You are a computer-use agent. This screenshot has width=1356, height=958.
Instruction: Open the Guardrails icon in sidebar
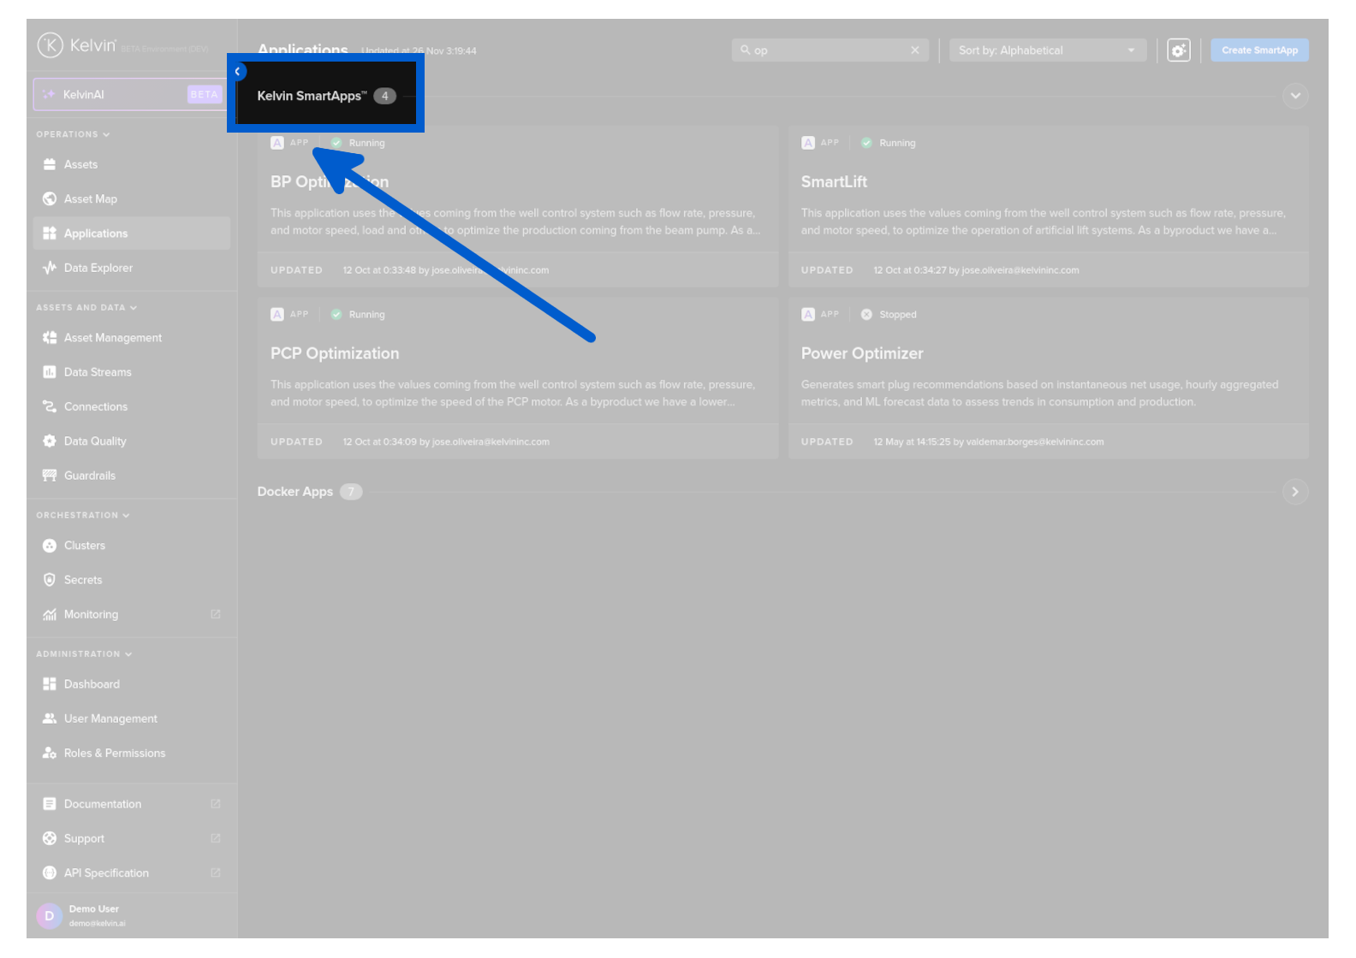point(50,476)
